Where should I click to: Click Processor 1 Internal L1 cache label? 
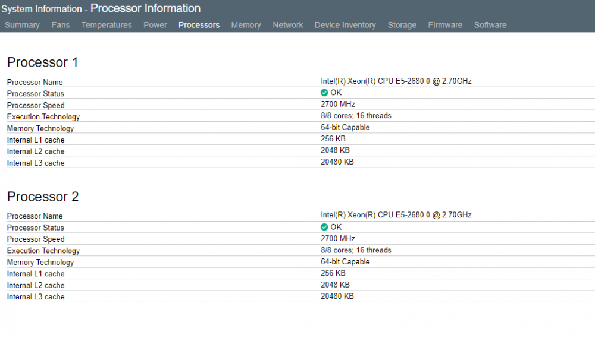pos(36,140)
